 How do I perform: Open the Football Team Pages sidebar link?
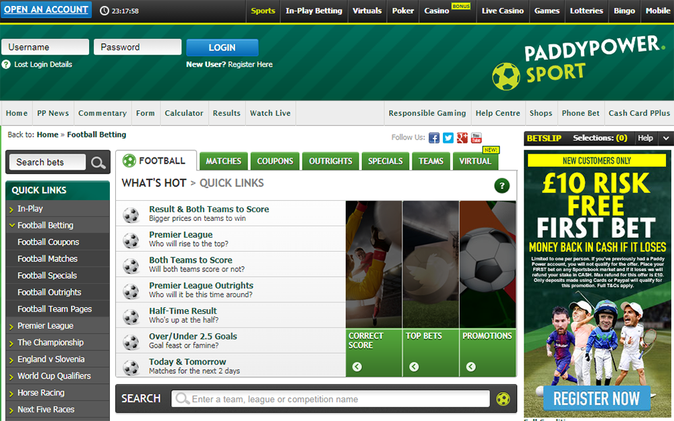pyautogui.click(x=55, y=309)
